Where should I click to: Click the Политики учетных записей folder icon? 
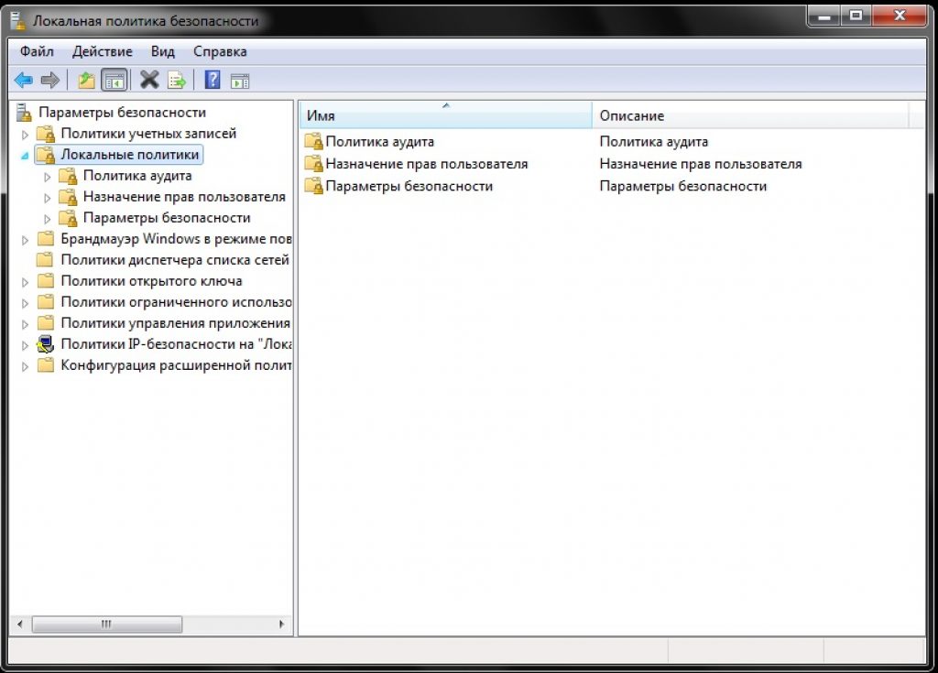pos(46,134)
